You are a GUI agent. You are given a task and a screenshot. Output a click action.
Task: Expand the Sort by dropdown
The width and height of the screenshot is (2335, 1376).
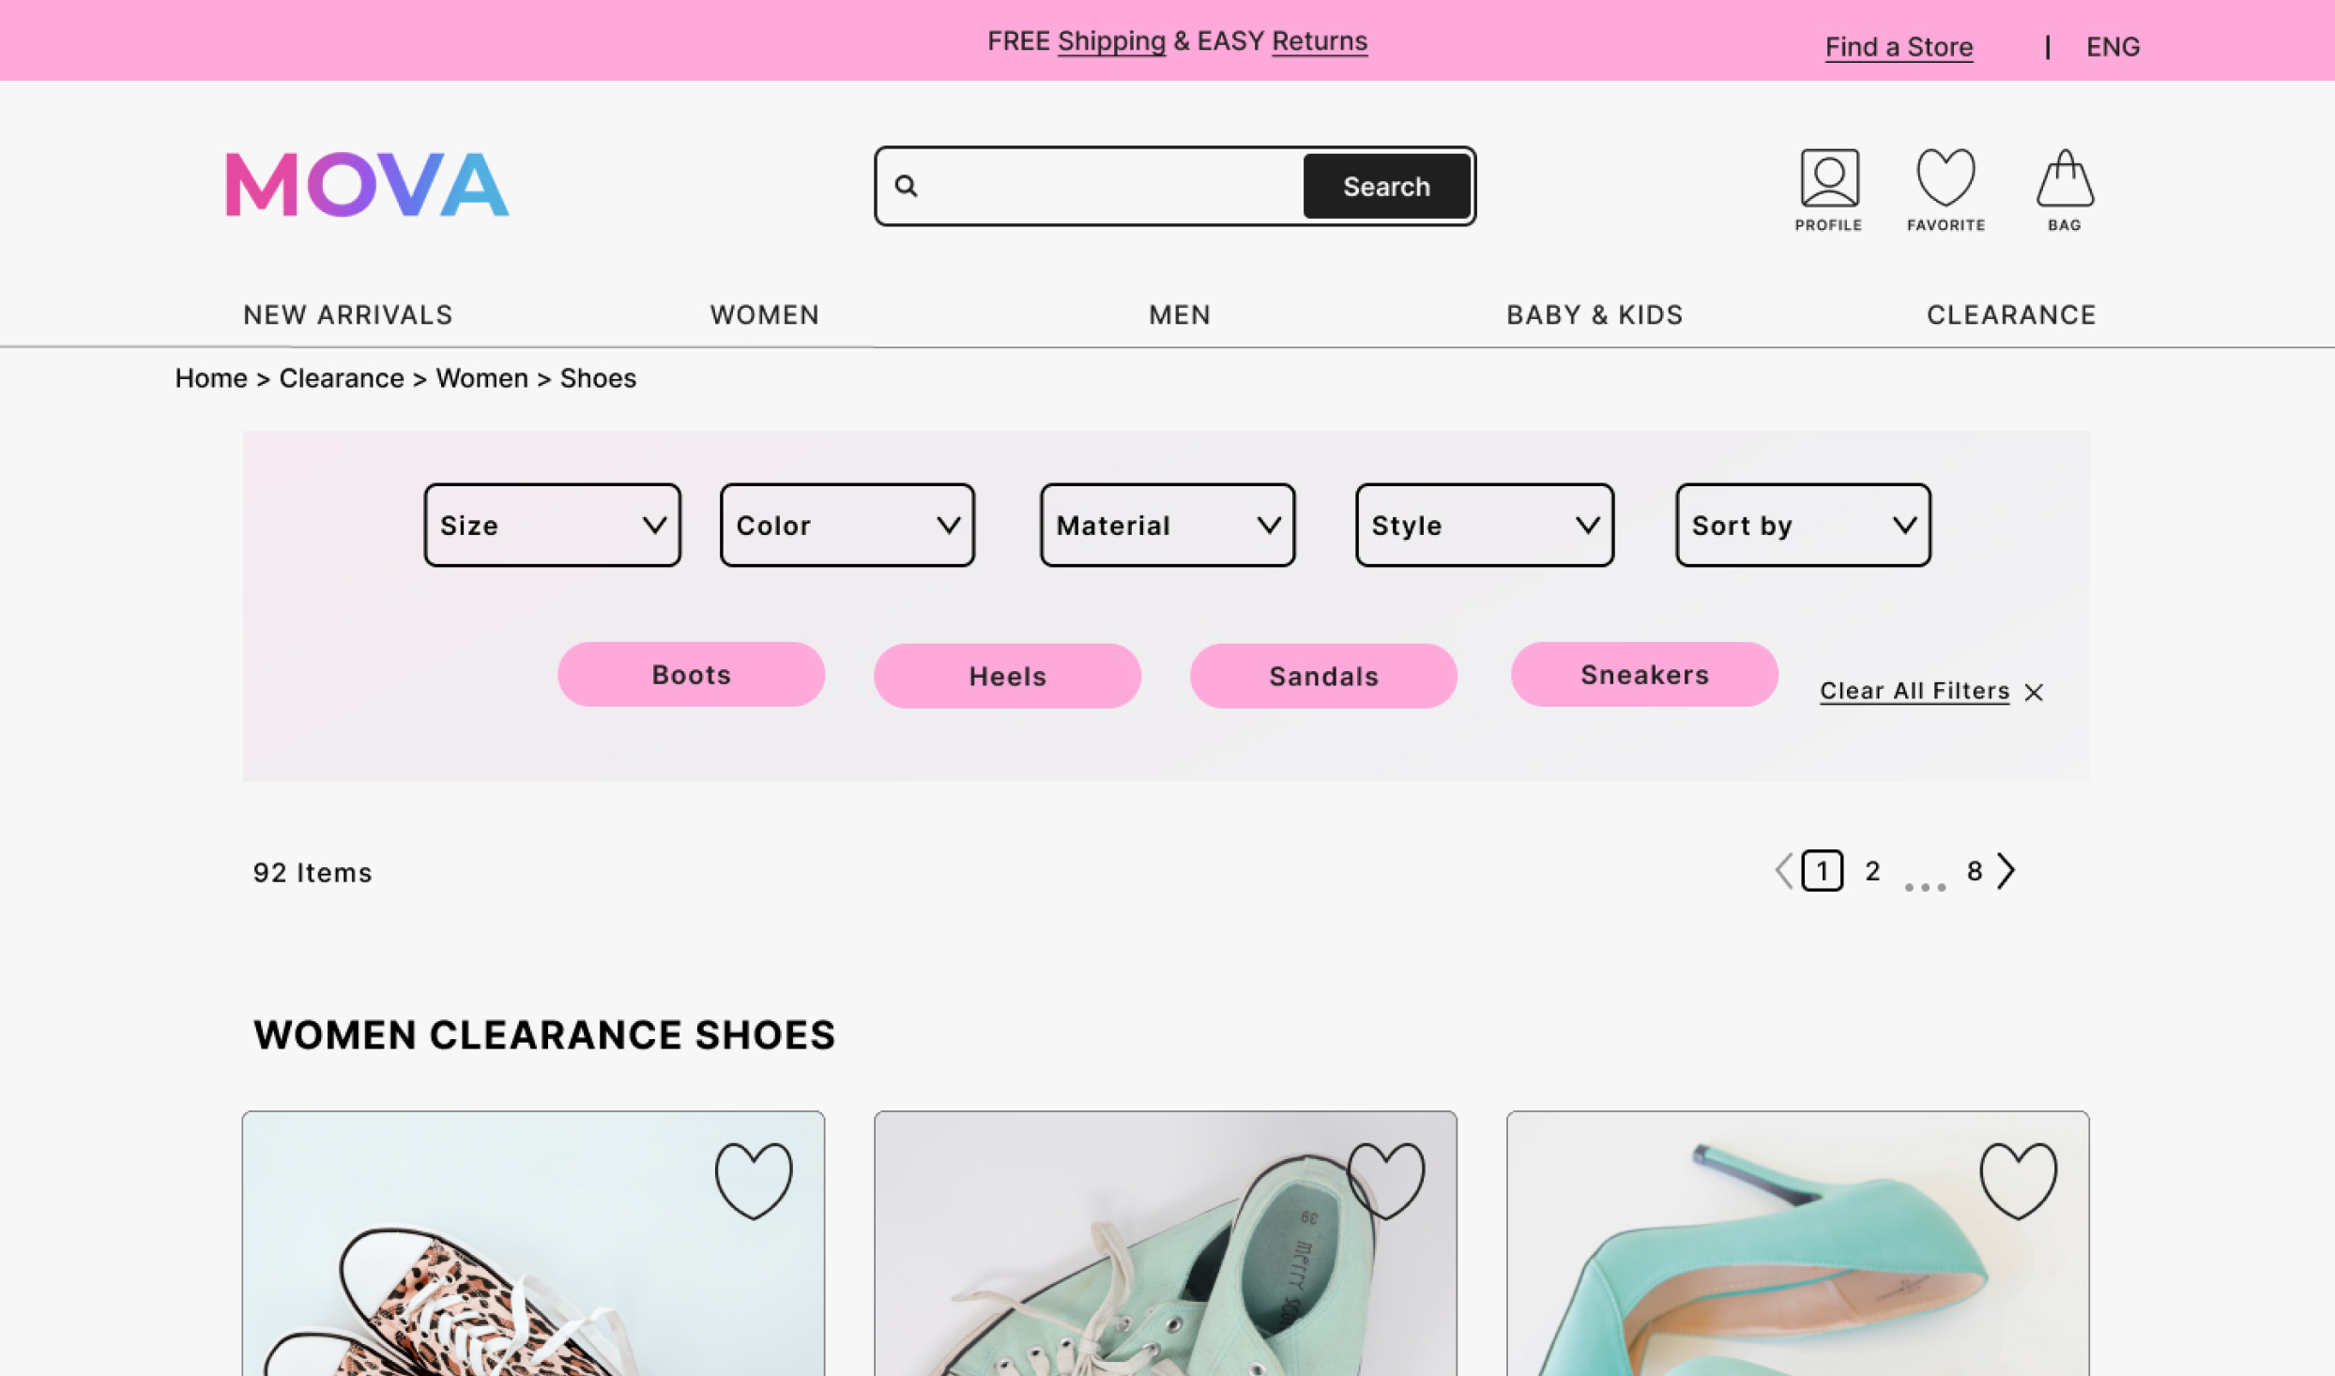click(1802, 526)
